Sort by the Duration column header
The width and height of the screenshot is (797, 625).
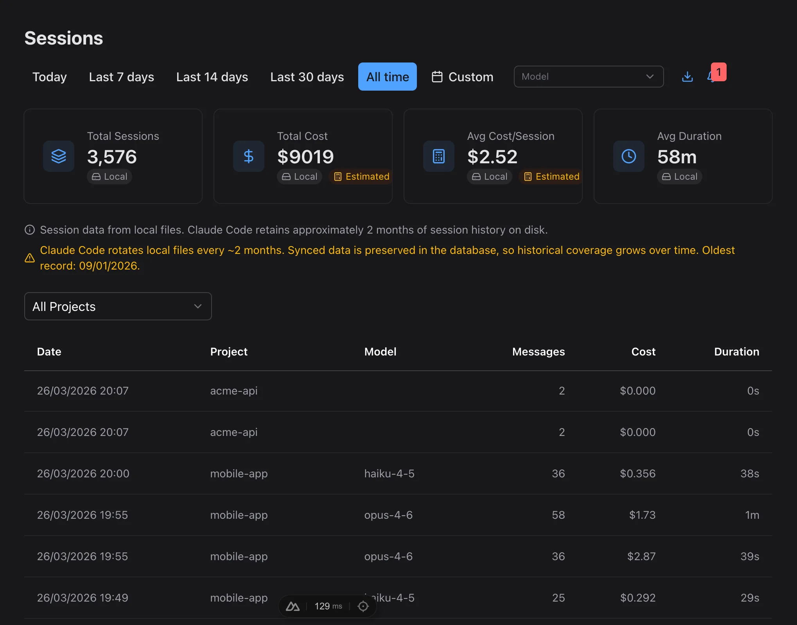[x=737, y=352]
